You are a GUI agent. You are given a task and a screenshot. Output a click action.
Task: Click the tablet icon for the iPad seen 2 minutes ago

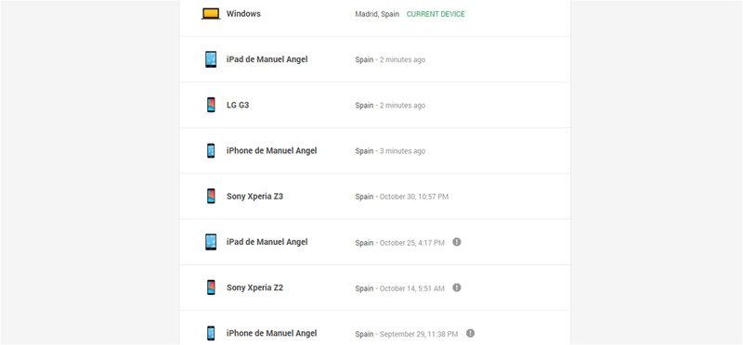(x=211, y=59)
